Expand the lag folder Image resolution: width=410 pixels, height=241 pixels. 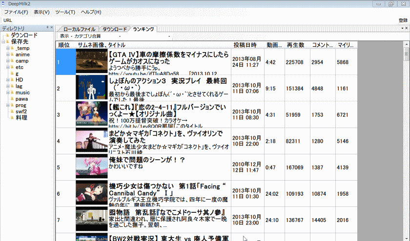point(8,86)
